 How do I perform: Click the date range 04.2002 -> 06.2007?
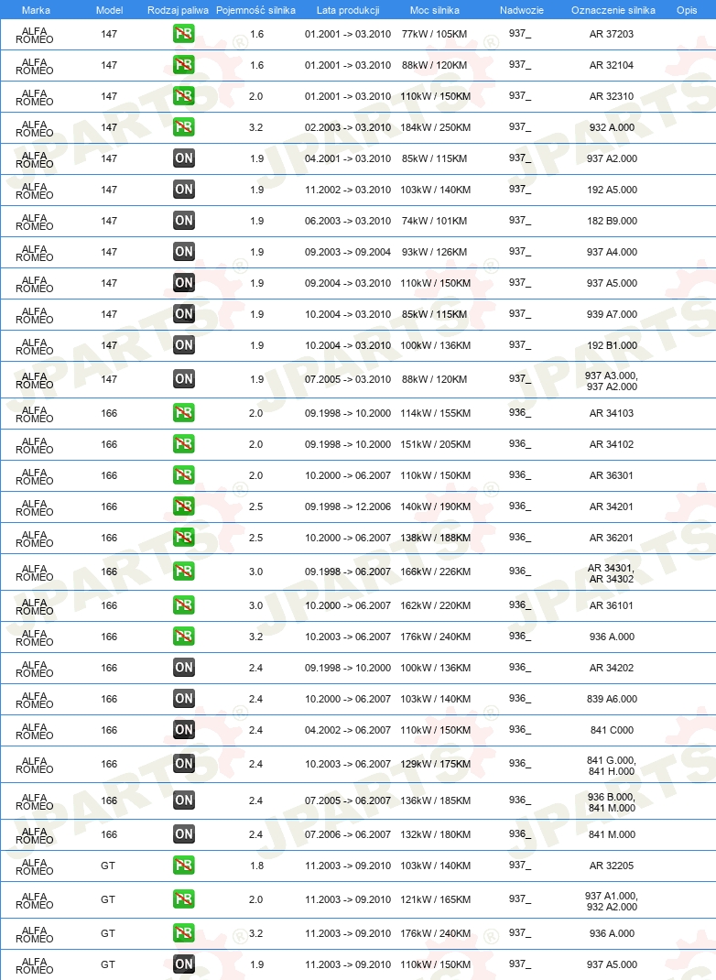[348, 730]
